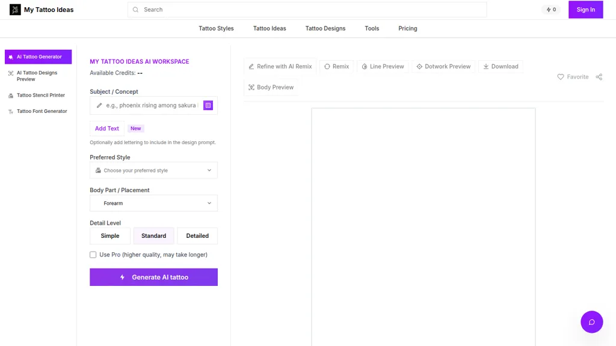Screen dimensions: 616x346
Task: Select the Simple detail level
Action: (110, 235)
